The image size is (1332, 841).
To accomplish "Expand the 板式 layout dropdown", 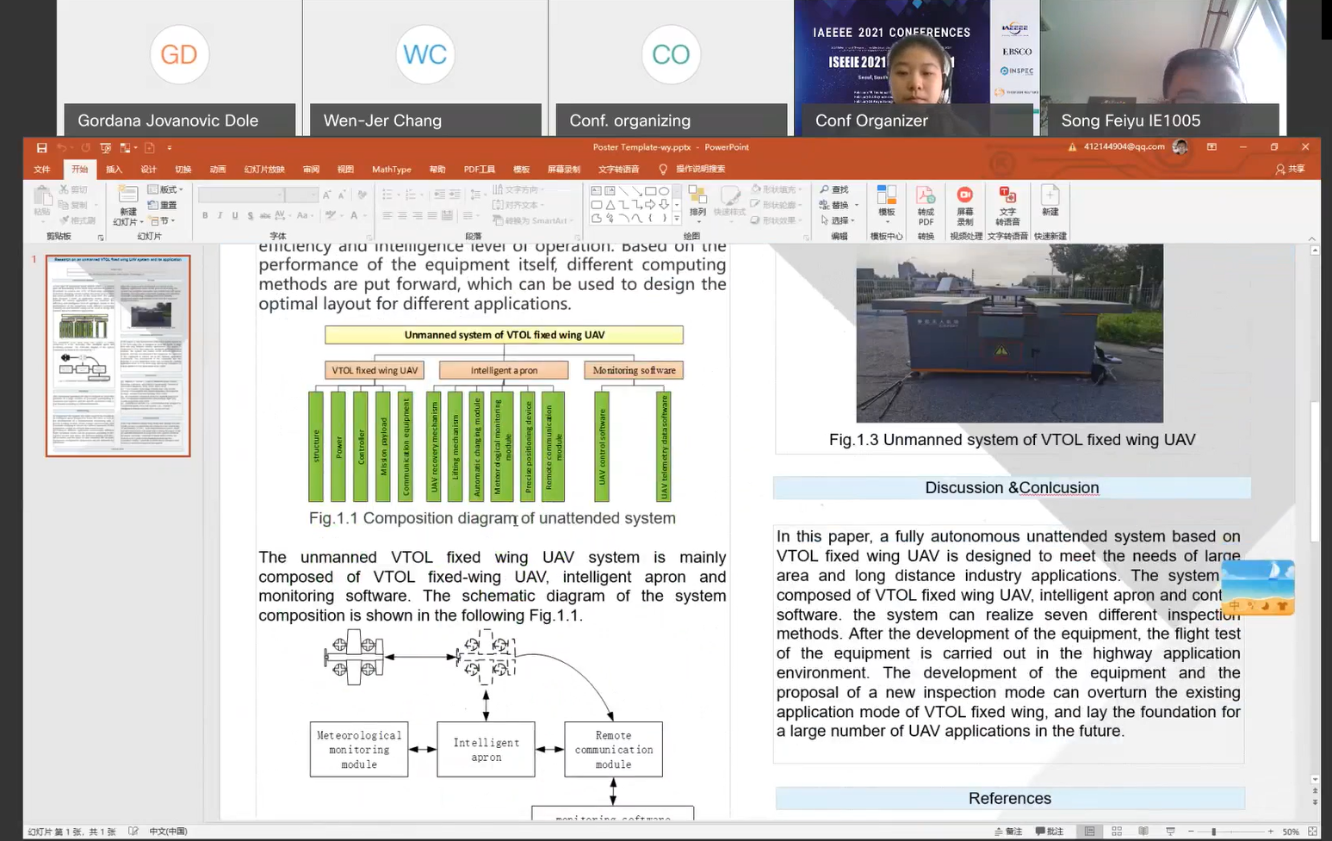I will (x=165, y=189).
